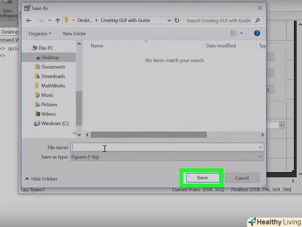Screen dimensions: 302x227
Task: Open the blue Help icon
Action: [257, 33]
